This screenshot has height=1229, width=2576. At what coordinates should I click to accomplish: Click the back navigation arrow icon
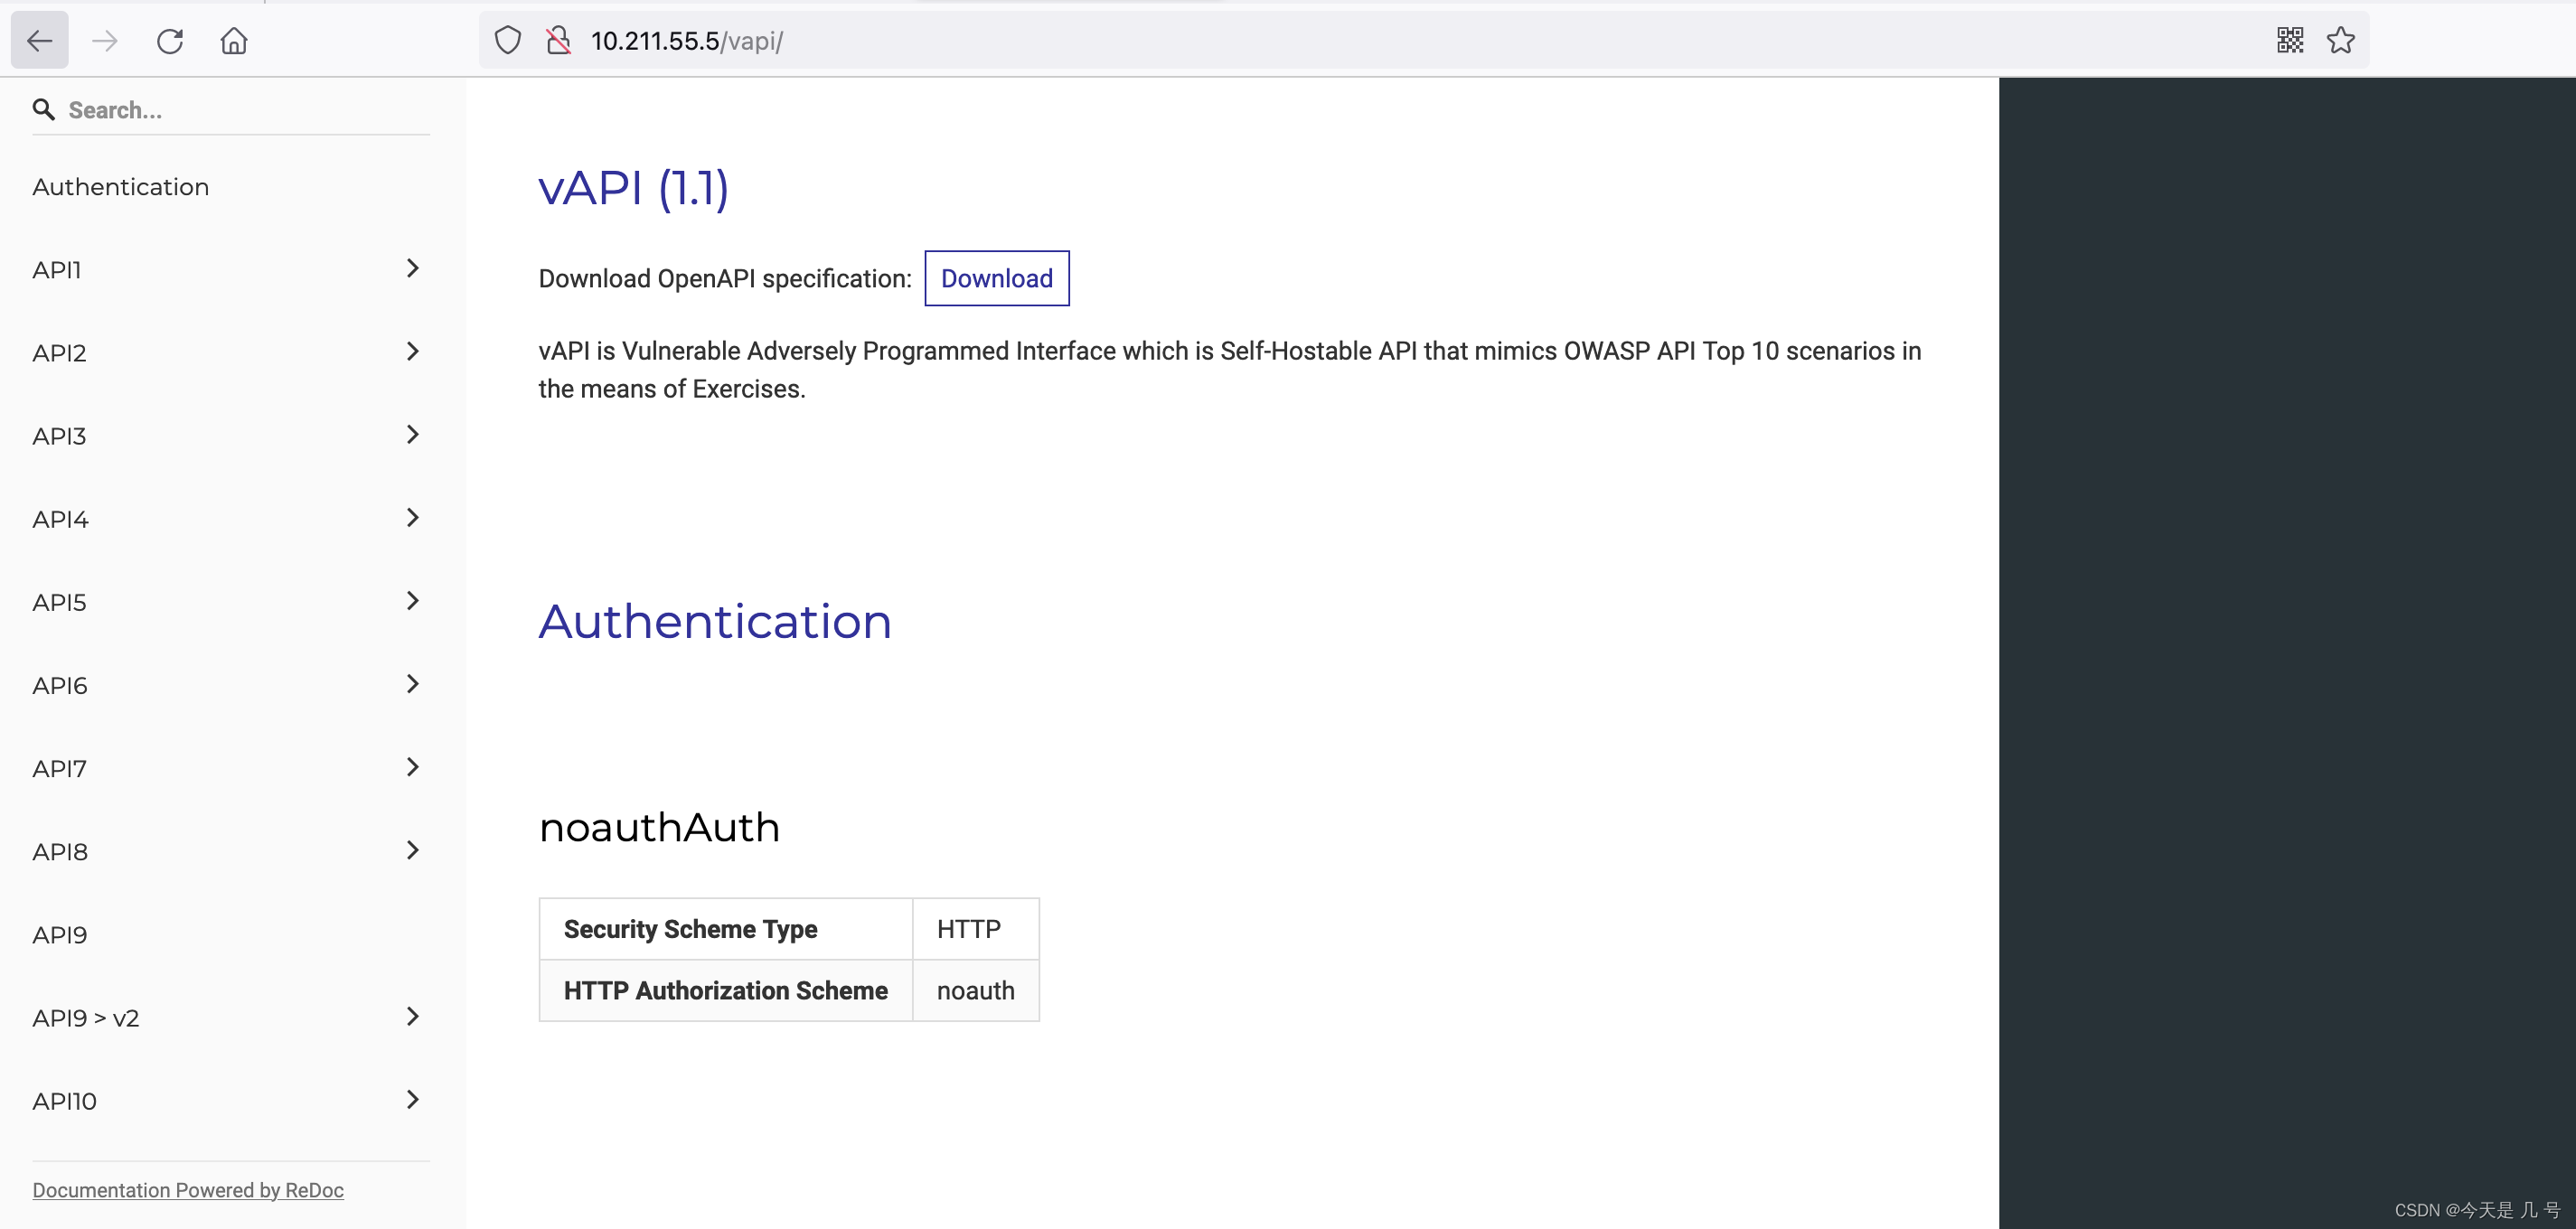click(x=40, y=40)
